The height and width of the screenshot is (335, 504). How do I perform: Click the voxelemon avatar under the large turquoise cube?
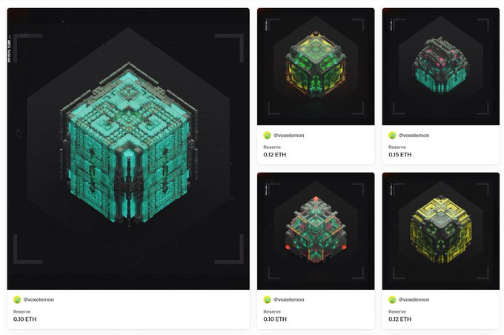[x=17, y=299]
